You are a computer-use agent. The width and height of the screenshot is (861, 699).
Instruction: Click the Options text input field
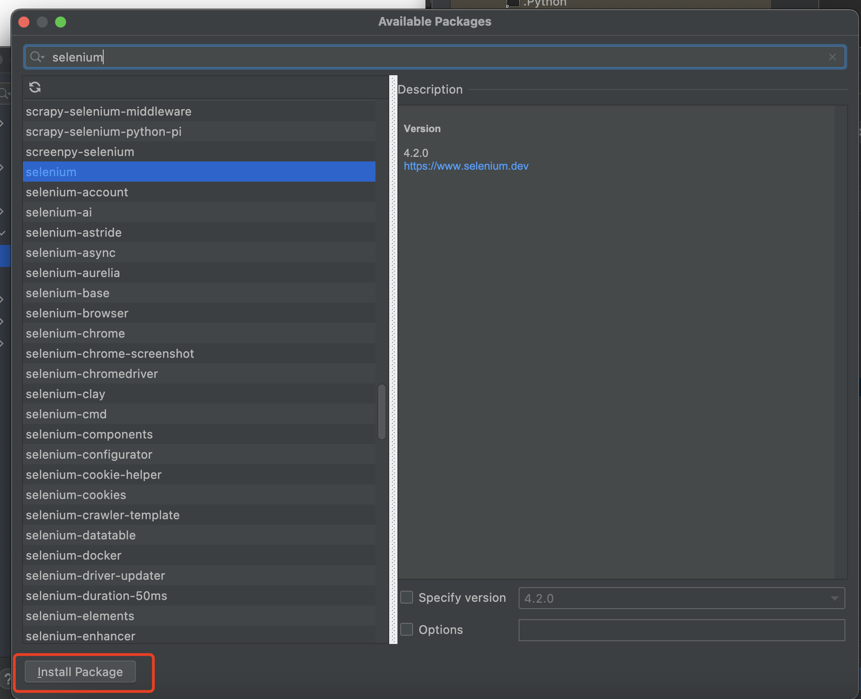(x=682, y=630)
